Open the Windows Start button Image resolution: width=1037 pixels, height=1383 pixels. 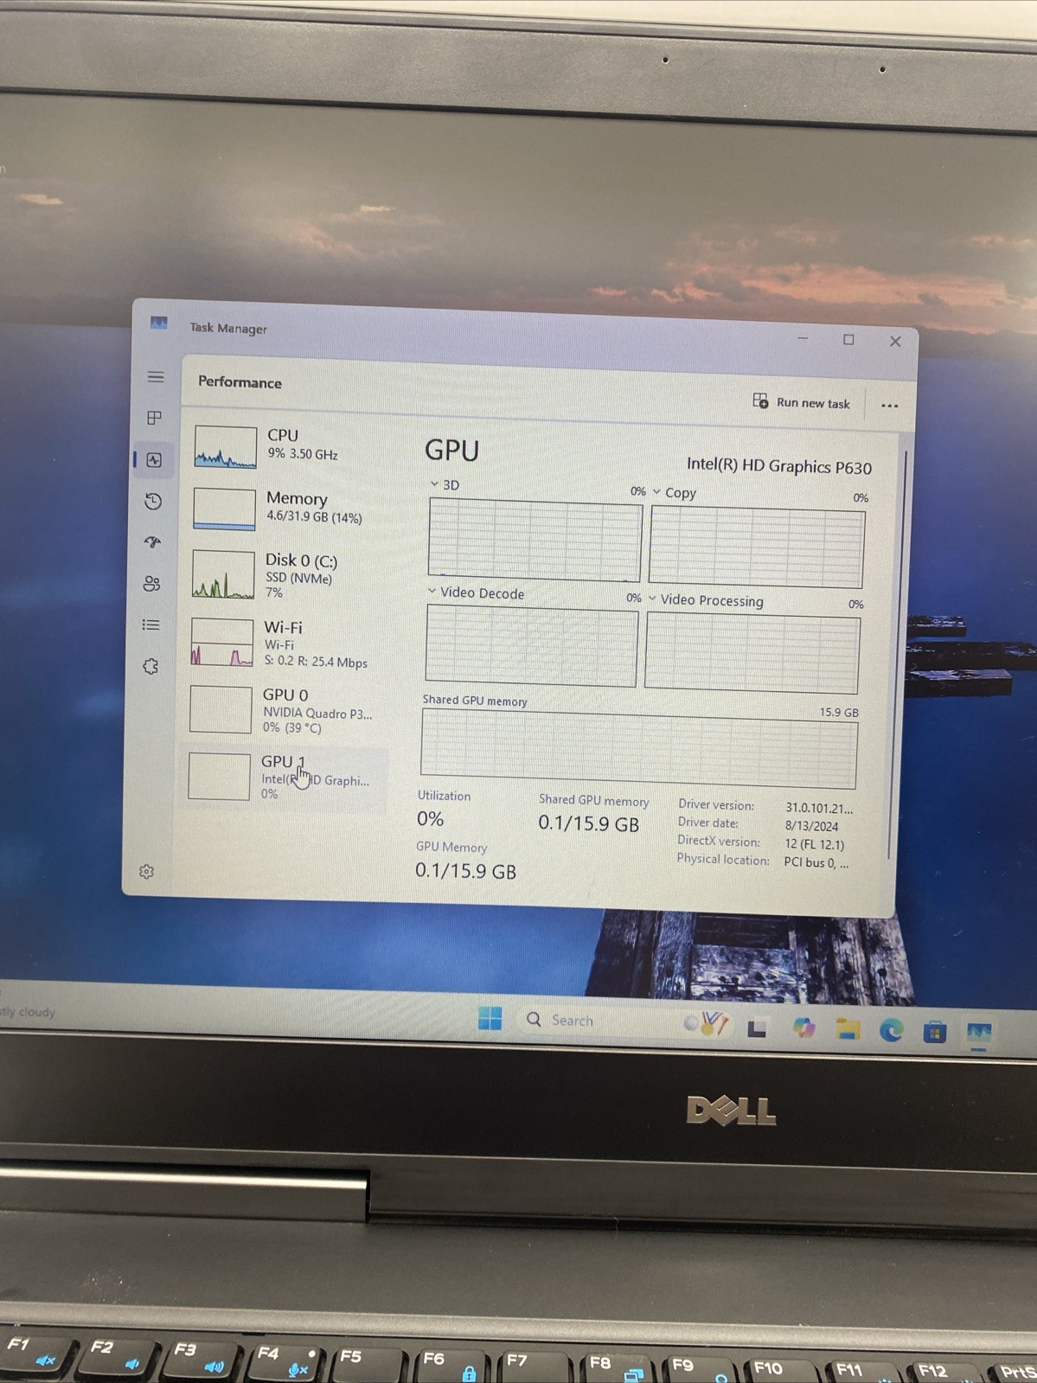(x=490, y=1018)
